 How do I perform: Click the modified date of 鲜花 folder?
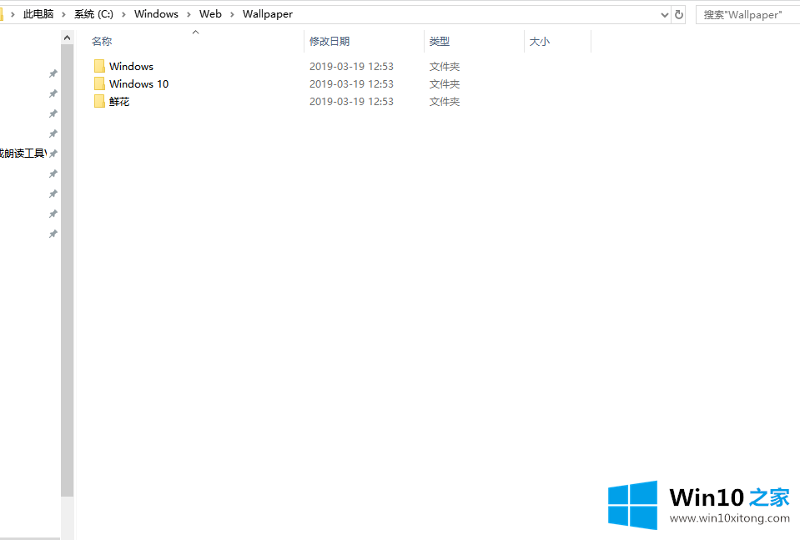[351, 102]
